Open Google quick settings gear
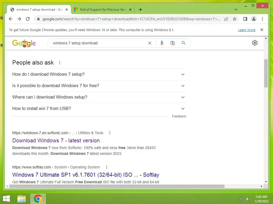Viewport: 273px width, 204px height. click(255, 43)
